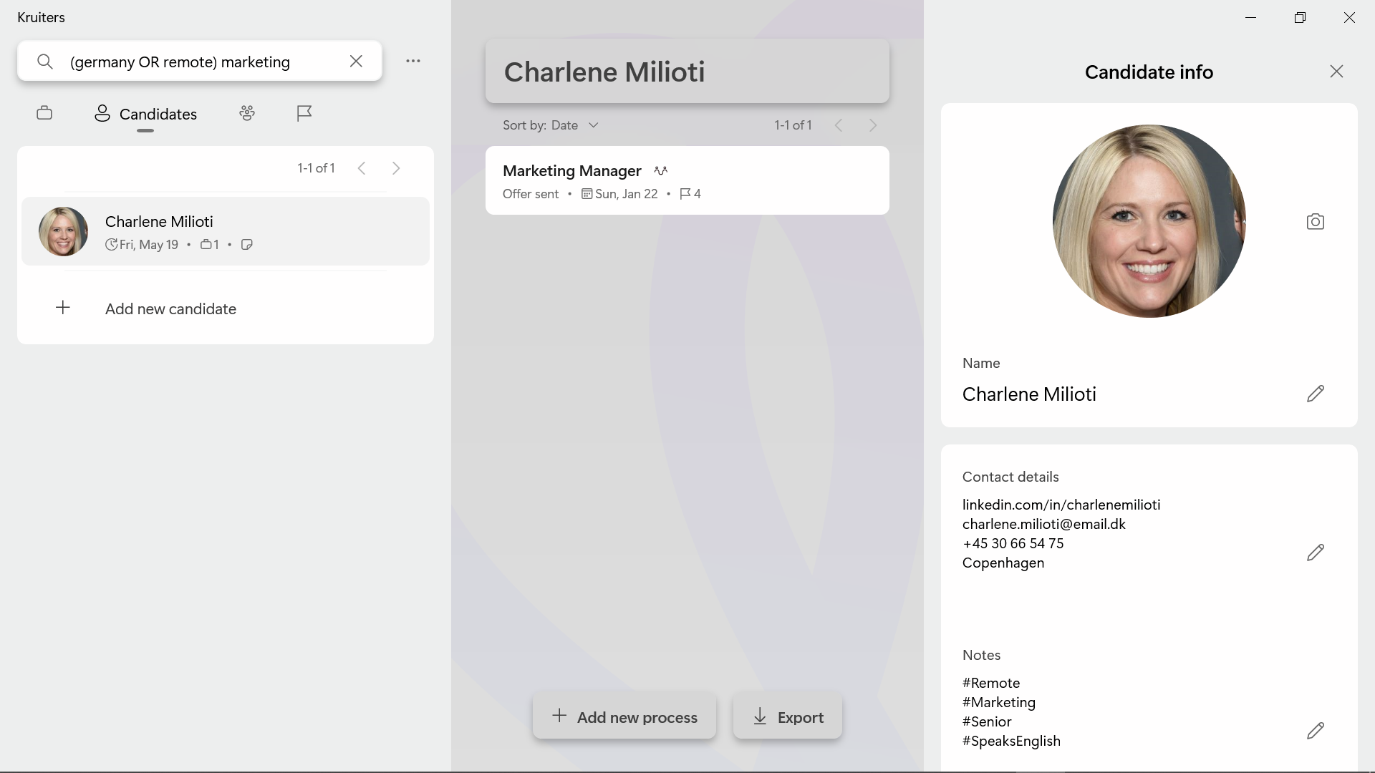
Task: Go to previous page in process list
Action: 839,125
